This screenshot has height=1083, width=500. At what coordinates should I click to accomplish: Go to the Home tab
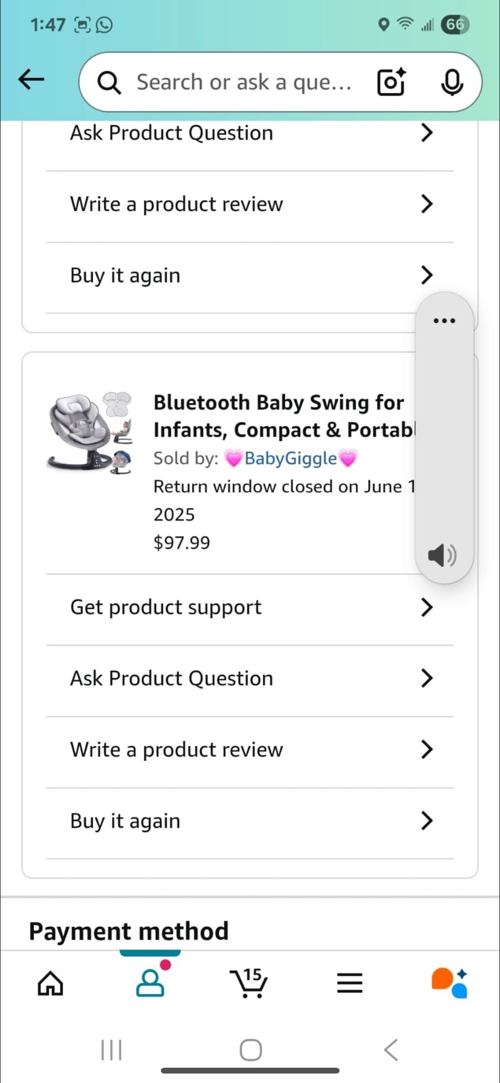[x=50, y=984]
